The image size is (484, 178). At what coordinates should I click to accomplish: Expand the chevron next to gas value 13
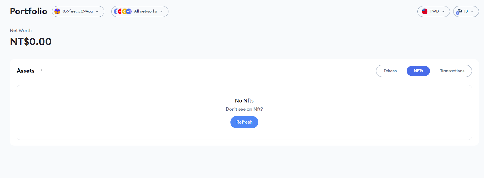tap(472, 11)
